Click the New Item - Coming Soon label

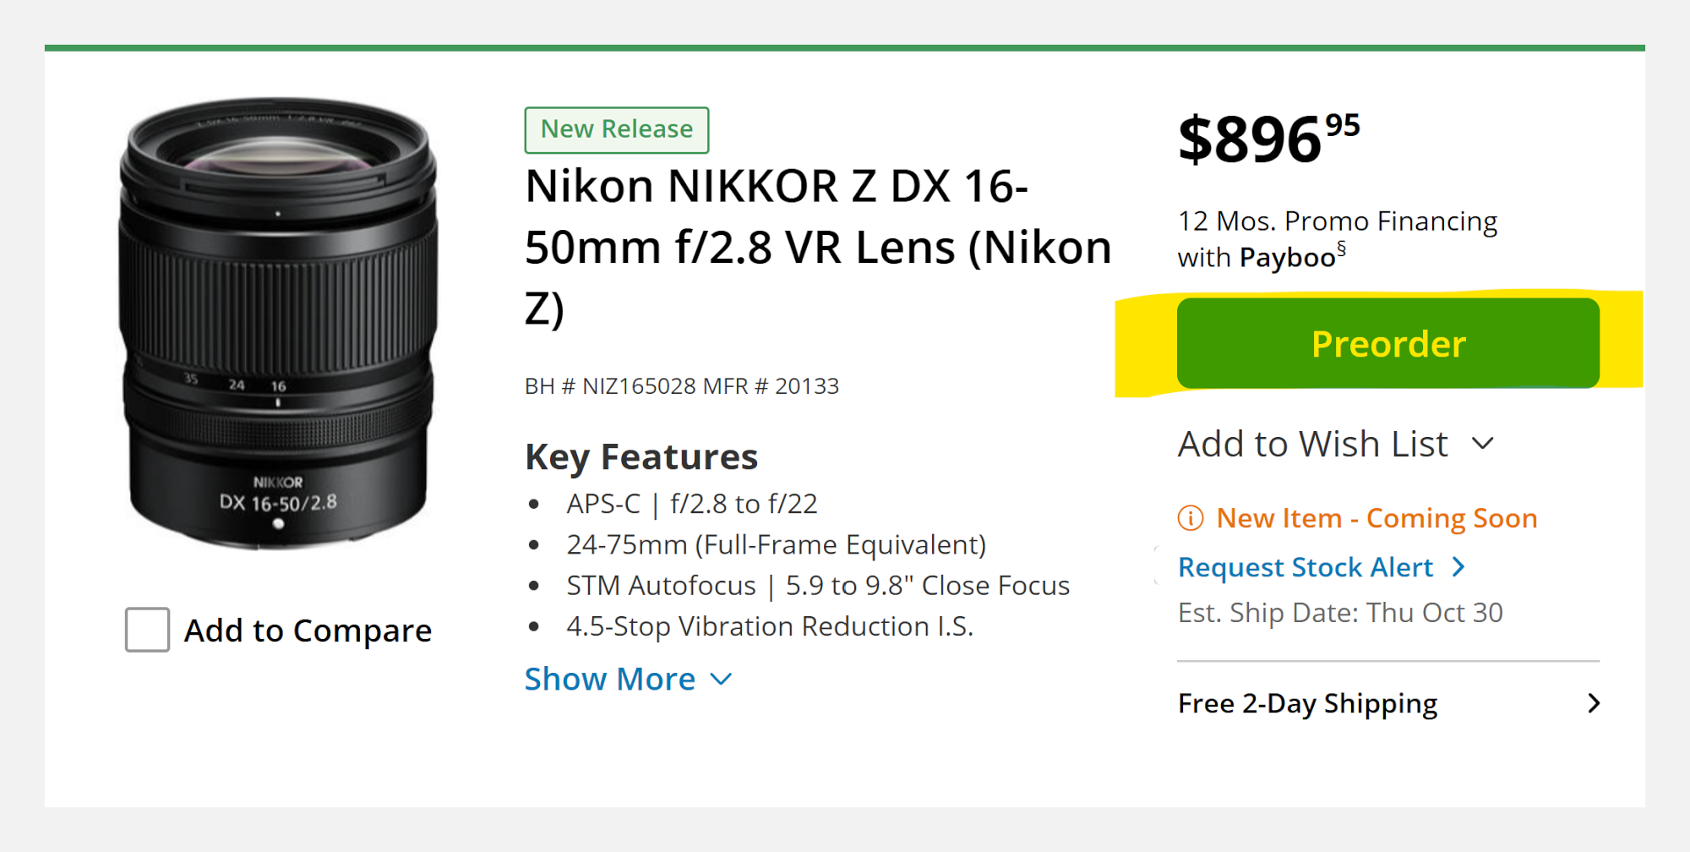click(x=1376, y=518)
